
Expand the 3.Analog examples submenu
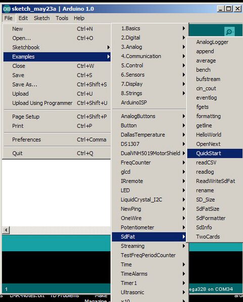(x=149, y=47)
